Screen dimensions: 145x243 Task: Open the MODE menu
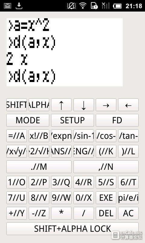(x=28, y=120)
